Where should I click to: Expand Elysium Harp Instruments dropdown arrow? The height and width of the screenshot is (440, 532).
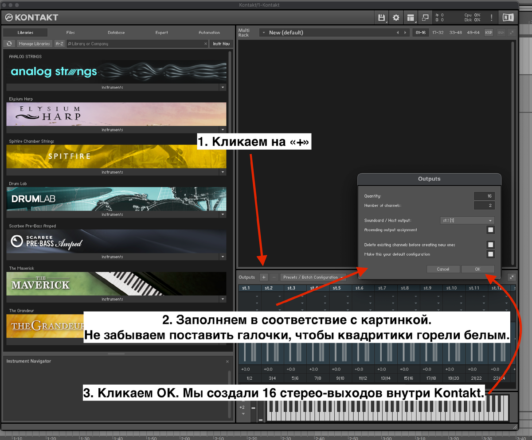coord(223,130)
